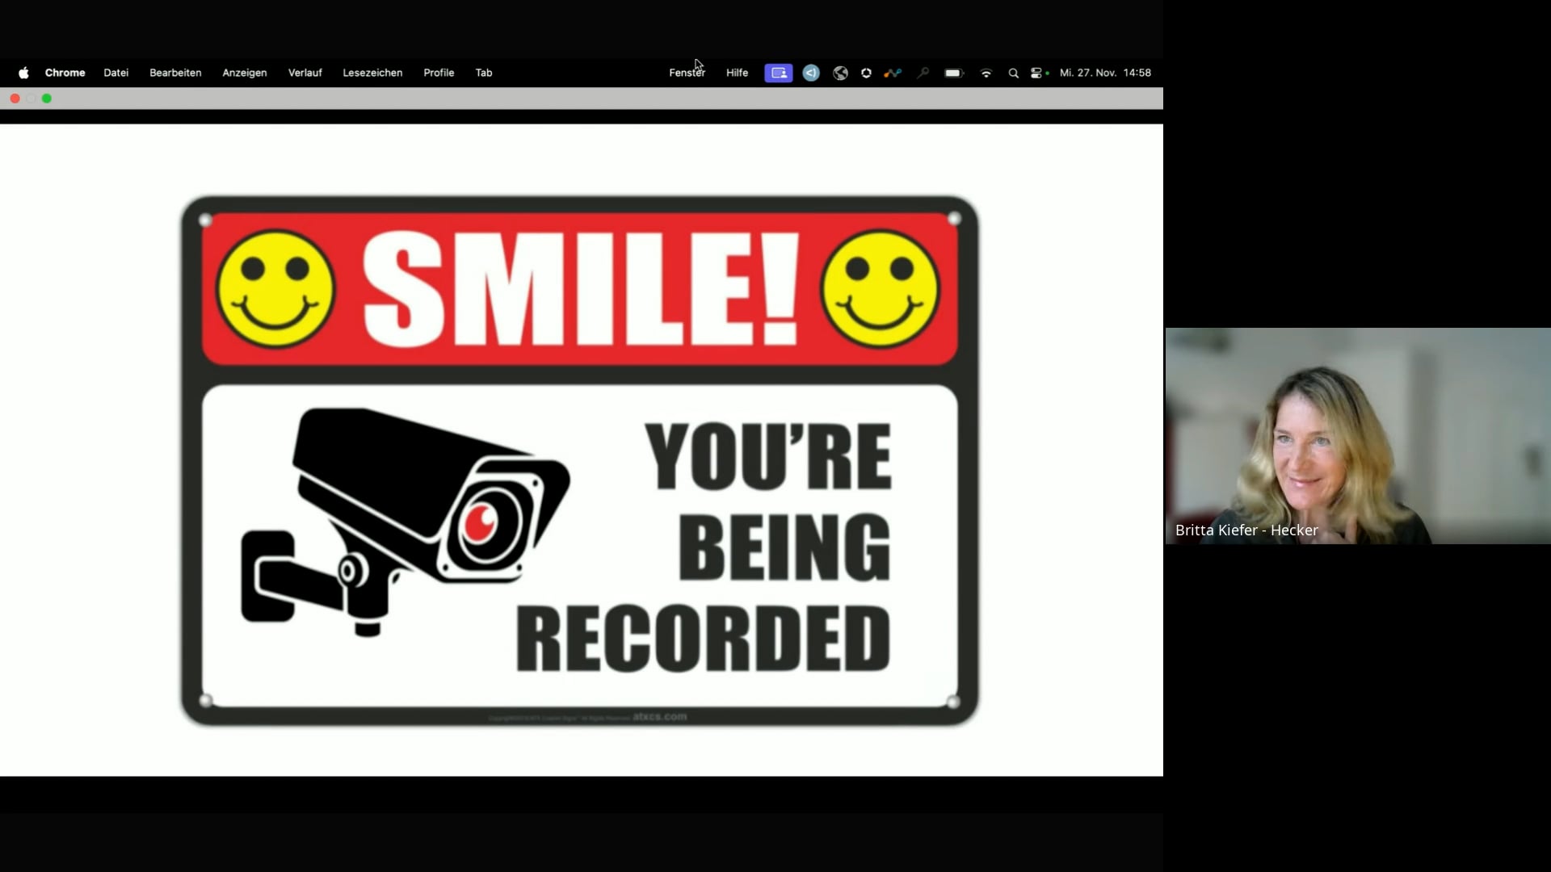This screenshot has height=872, width=1551.
Task: Click the screen sharing/display icon
Action: pyautogui.click(x=780, y=73)
